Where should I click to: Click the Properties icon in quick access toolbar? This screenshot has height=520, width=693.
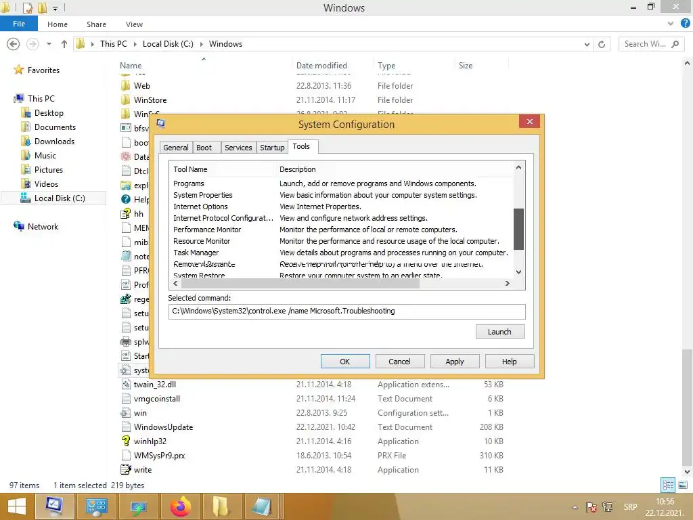(x=27, y=7)
